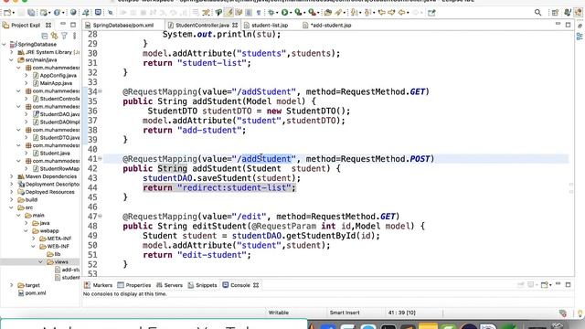Click the Run Last Tool icon

(x=312, y=12)
